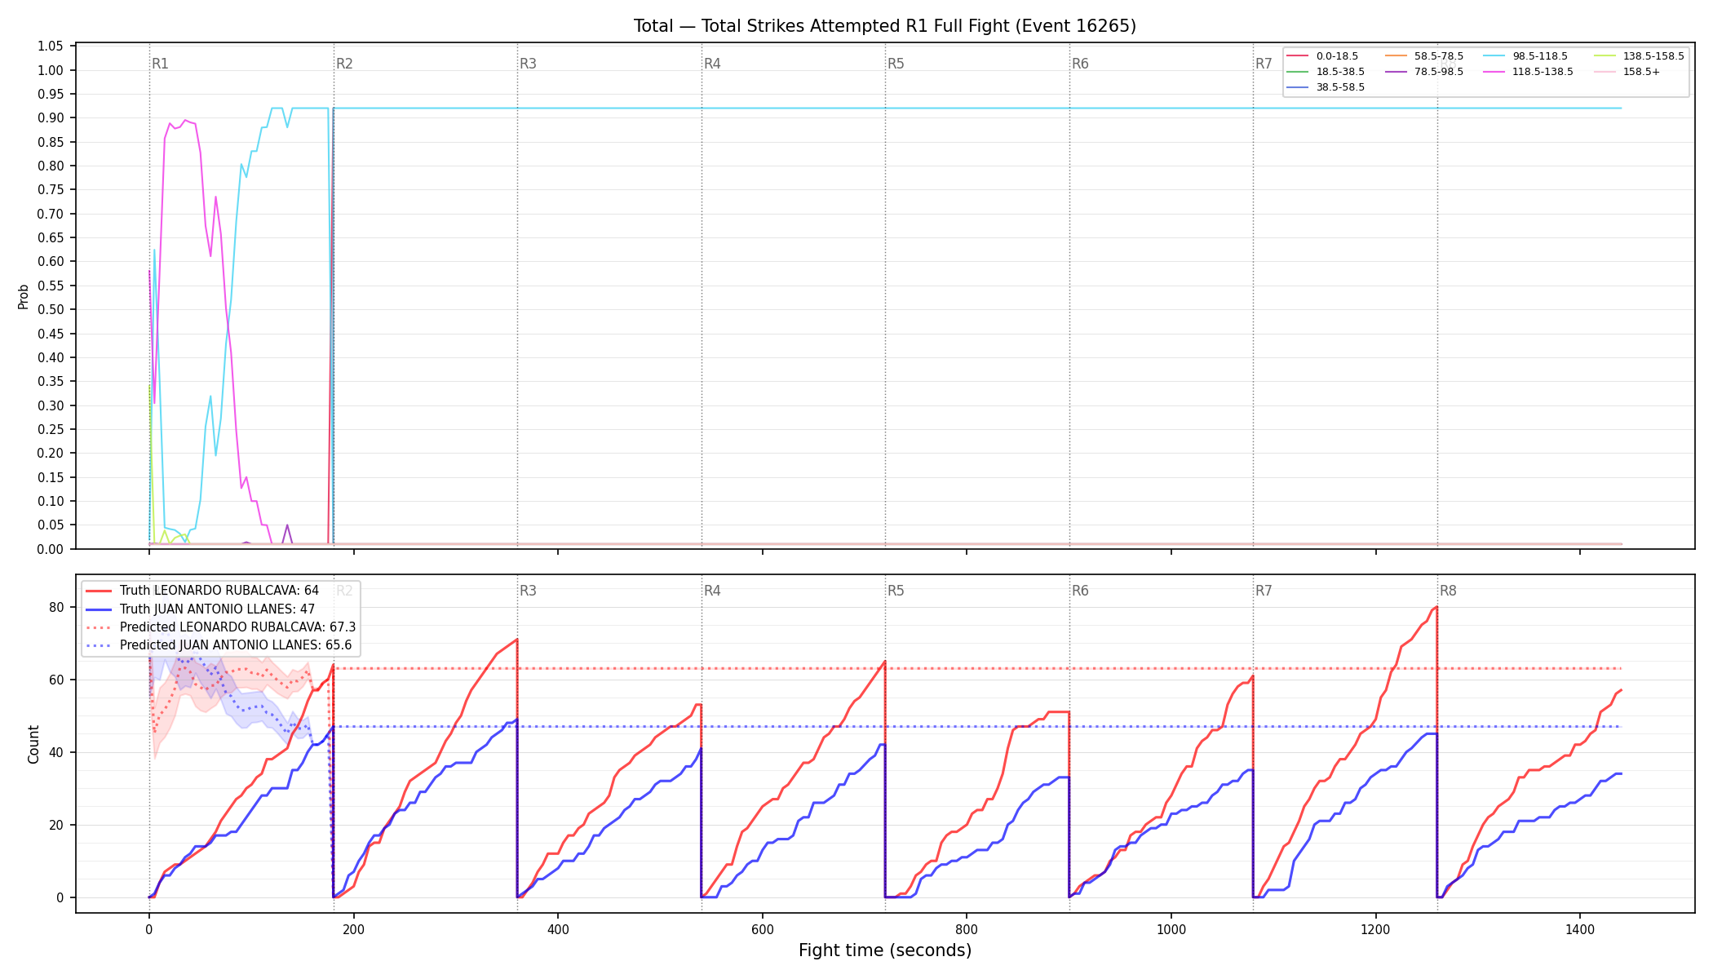The height and width of the screenshot is (979, 1713).
Task: Click the R1 round label in probability chart
Action: pyautogui.click(x=160, y=64)
